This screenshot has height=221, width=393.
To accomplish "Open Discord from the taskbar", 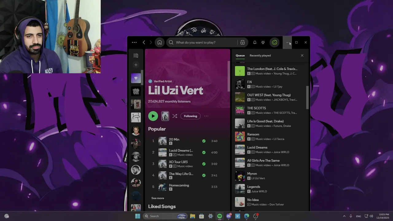I will coord(229,216).
